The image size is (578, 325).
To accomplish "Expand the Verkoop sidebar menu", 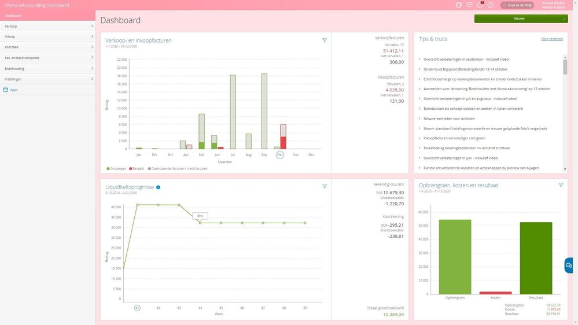I will (x=47, y=26).
